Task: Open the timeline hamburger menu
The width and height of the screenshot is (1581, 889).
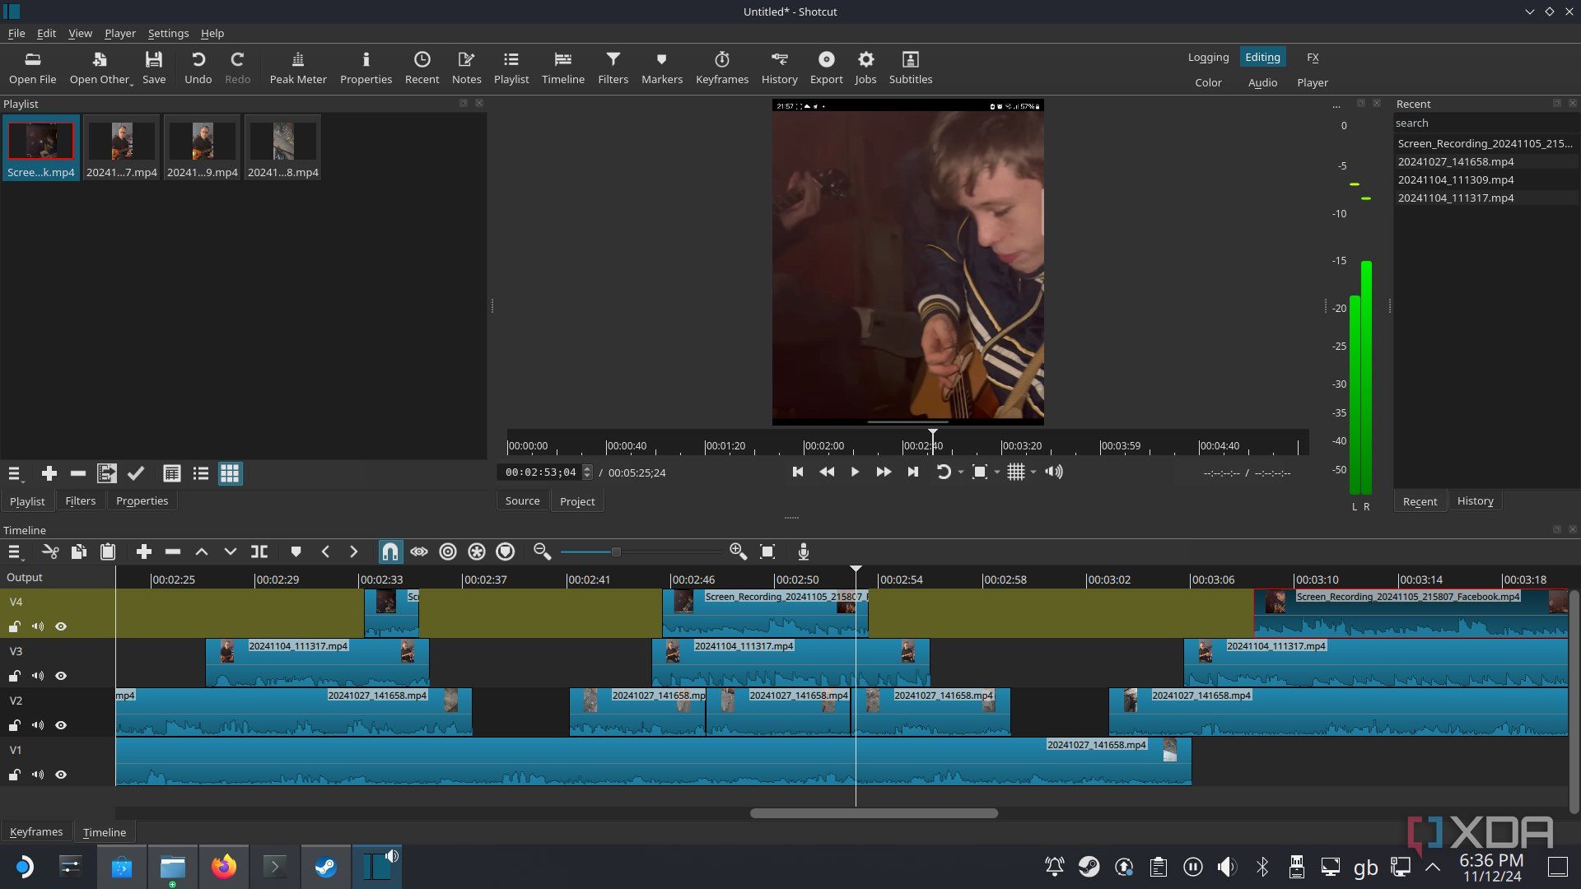Action: [x=15, y=552]
